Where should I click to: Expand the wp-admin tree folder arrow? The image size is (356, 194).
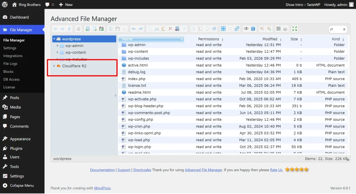point(57,46)
